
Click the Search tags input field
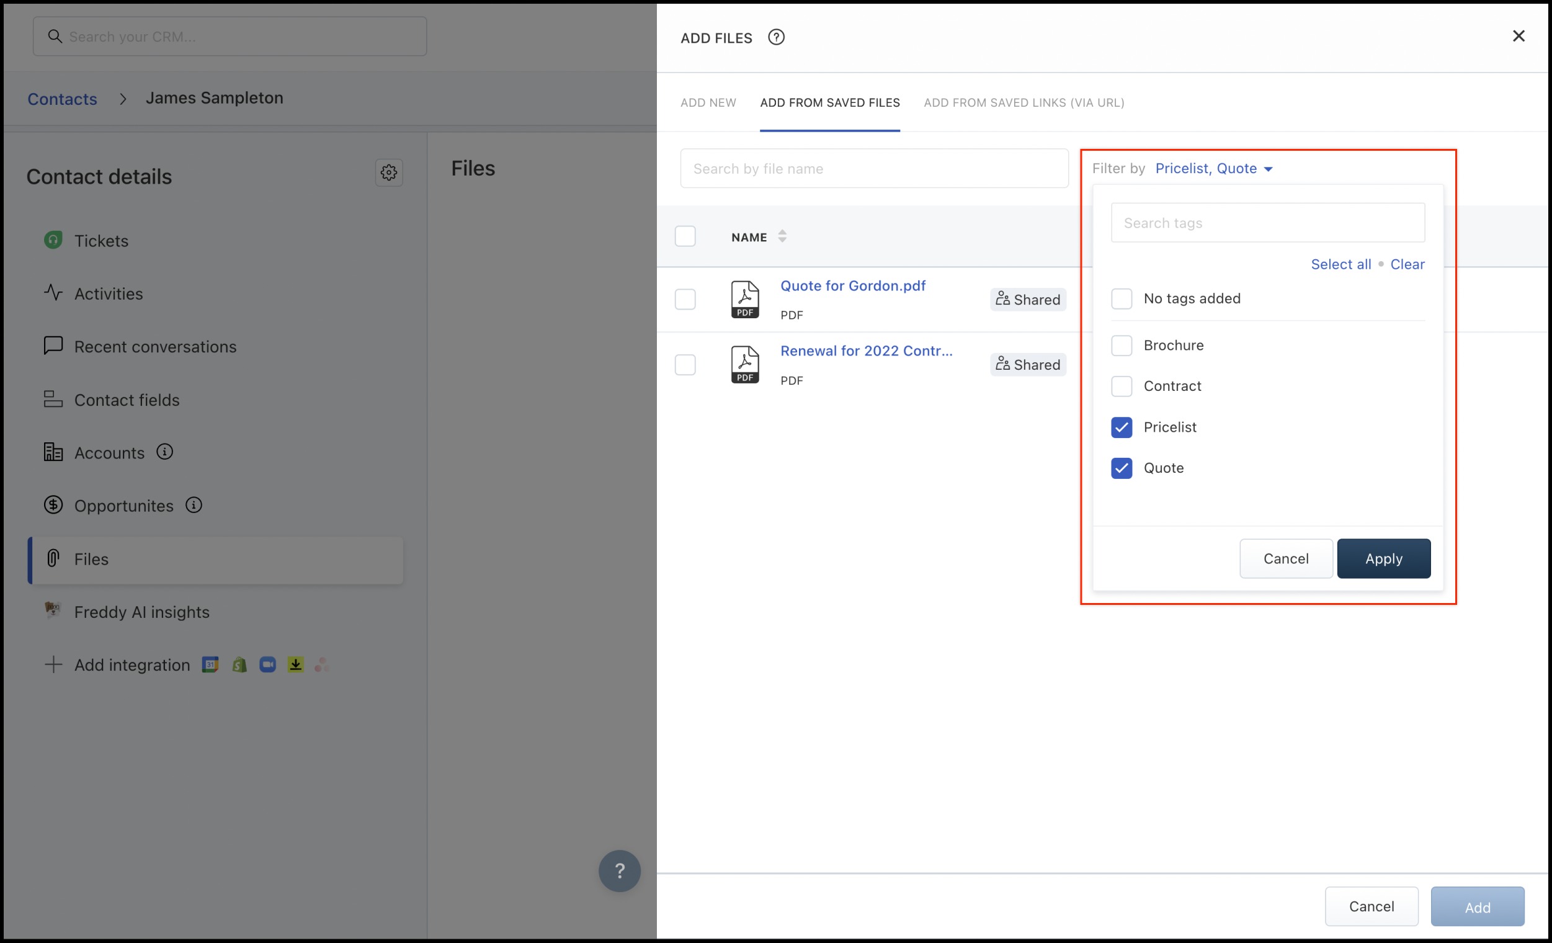click(x=1267, y=223)
